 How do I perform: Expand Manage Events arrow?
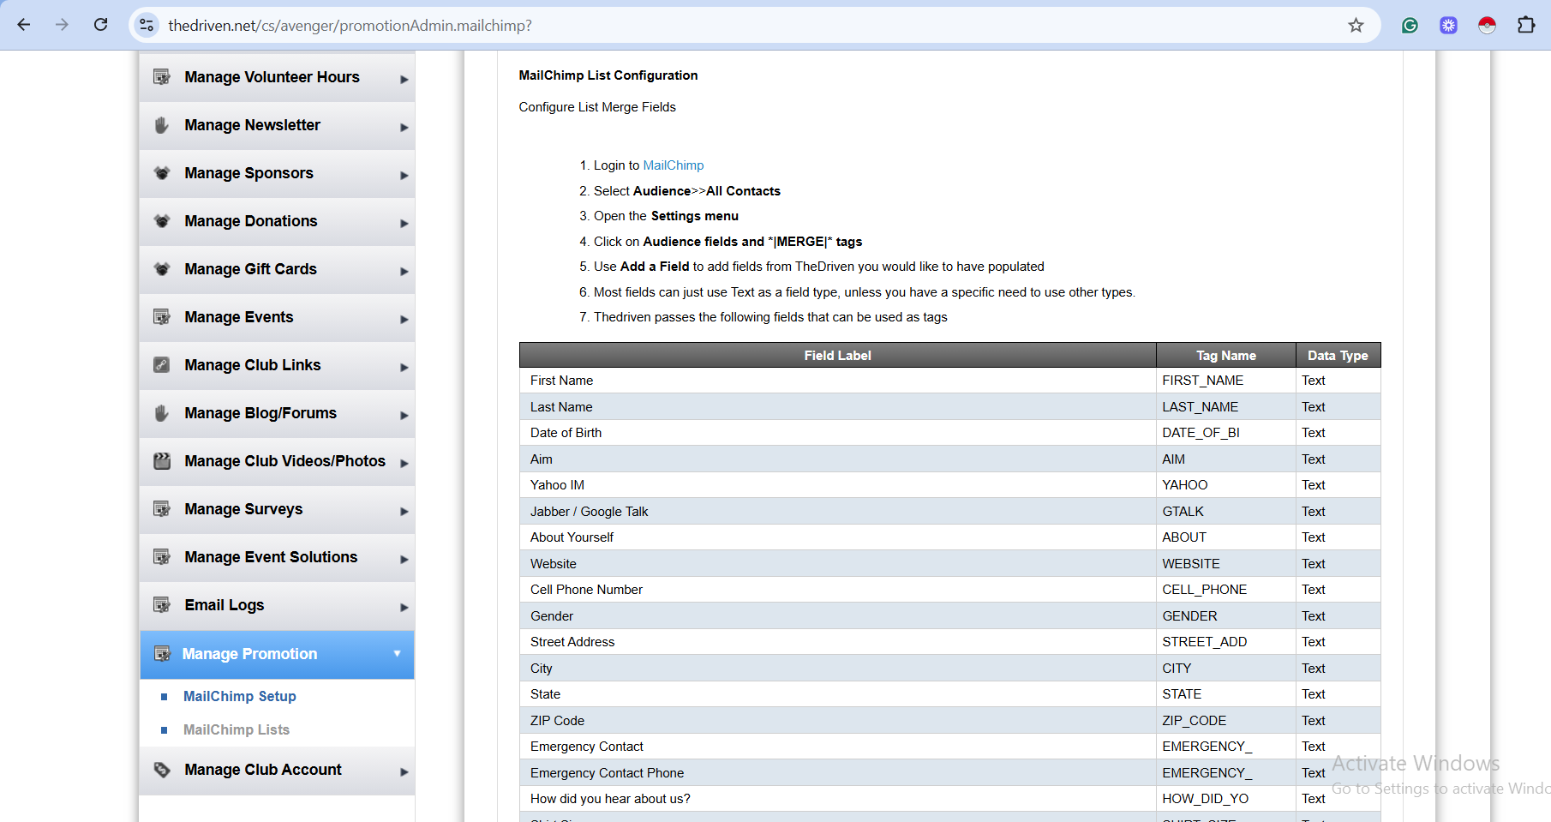pyautogui.click(x=404, y=320)
